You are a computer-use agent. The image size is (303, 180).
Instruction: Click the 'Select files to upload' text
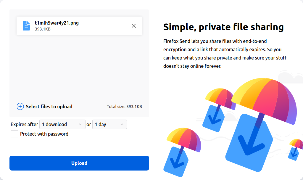[x=49, y=107]
